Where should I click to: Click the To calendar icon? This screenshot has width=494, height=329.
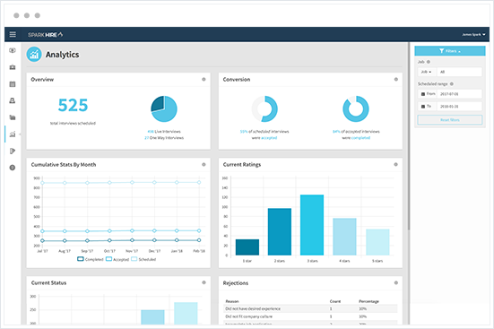(423, 107)
